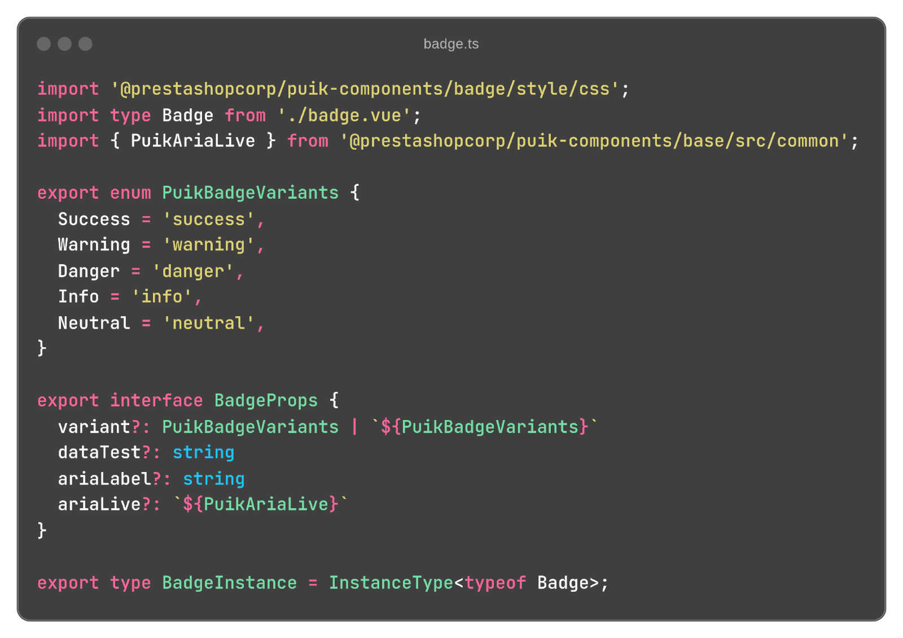Click PuikBadgeVariants enum name declaration
This screenshot has width=903, height=638.
(251, 193)
